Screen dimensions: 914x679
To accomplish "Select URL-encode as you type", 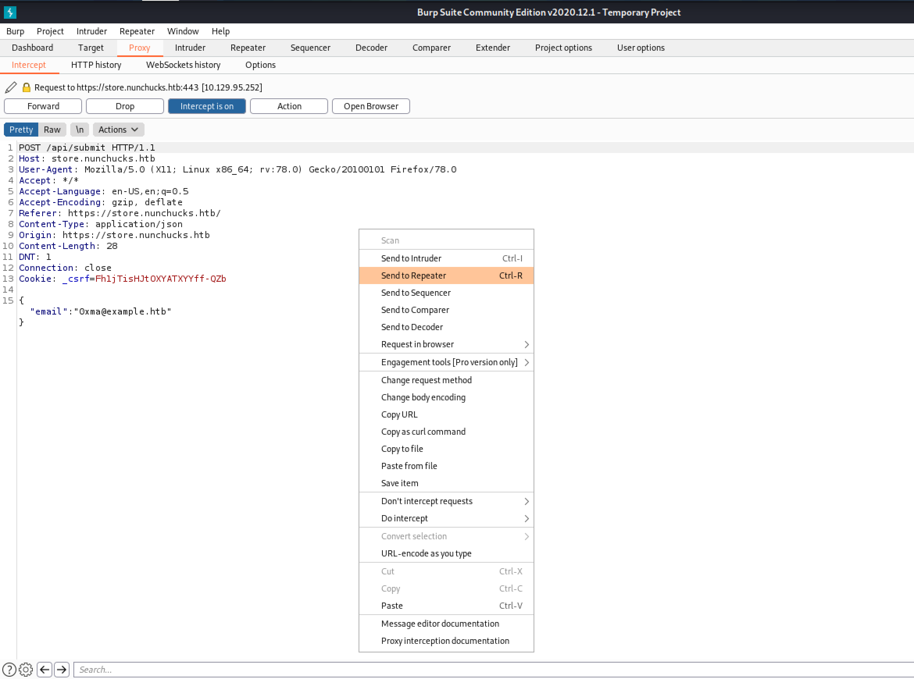I will click(x=446, y=554).
